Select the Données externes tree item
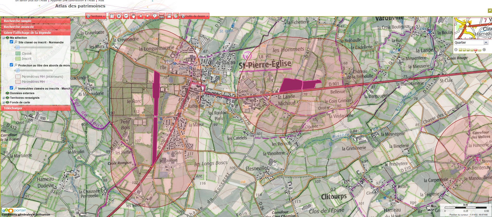The image size is (492, 217). tap(22, 93)
